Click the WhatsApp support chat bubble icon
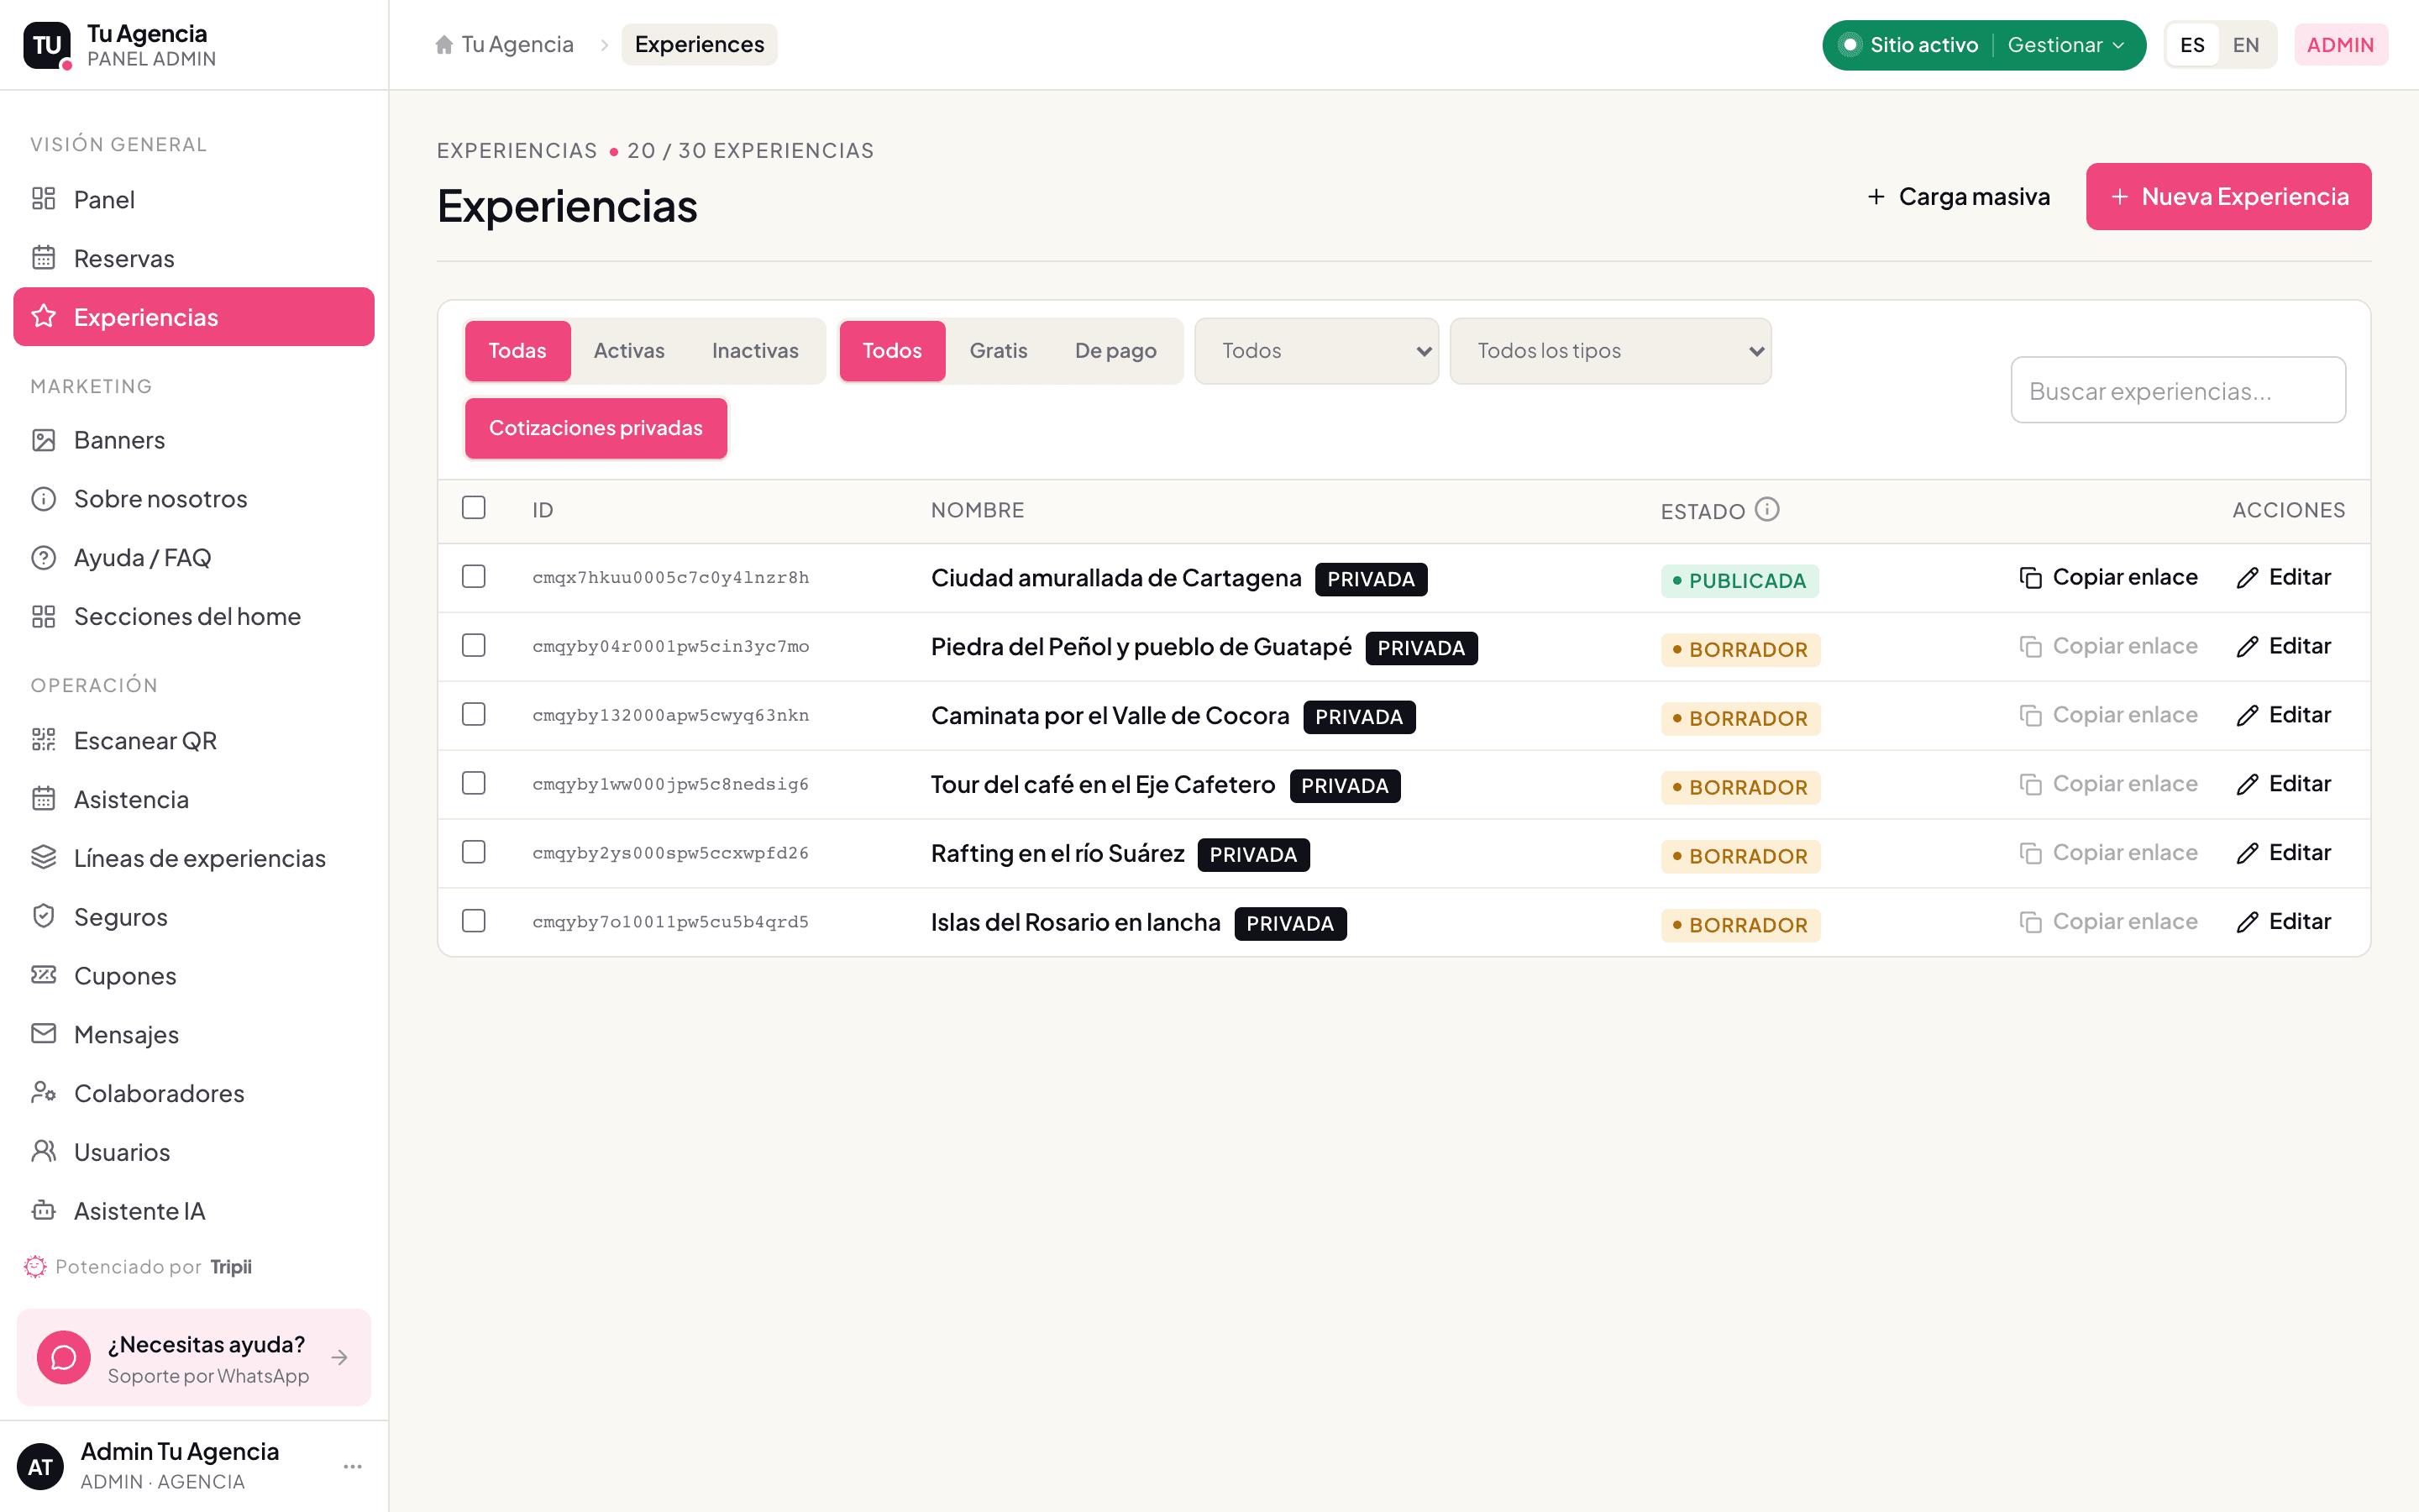The height and width of the screenshot is (1512, 2419). click(64, 1357)
